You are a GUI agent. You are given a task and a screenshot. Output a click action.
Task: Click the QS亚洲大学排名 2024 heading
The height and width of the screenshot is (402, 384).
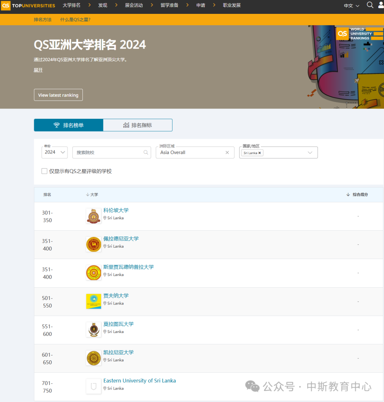pos(90,45)
